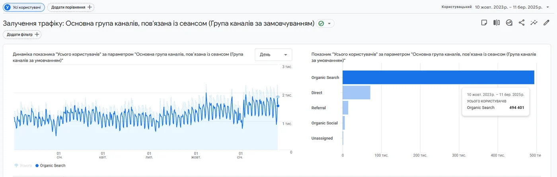Click the plus icon in 'Додати фільтр'

tap(37, 34)
